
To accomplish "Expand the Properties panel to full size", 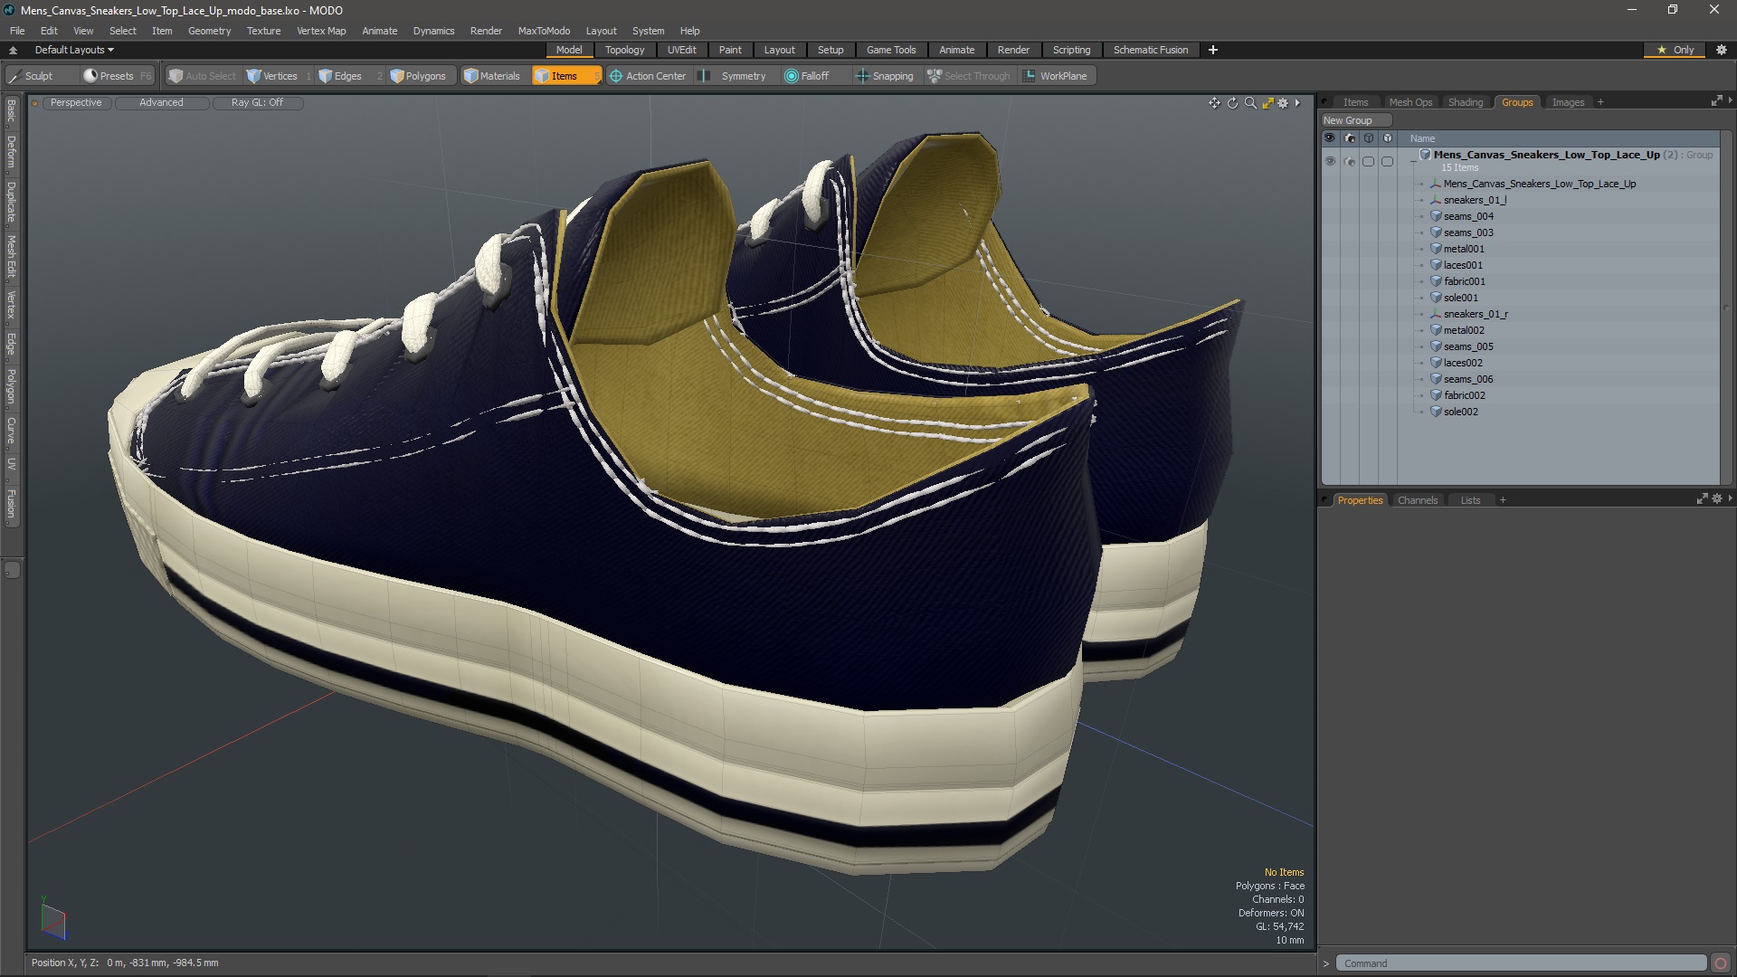I will click(x=1703, y=499).
